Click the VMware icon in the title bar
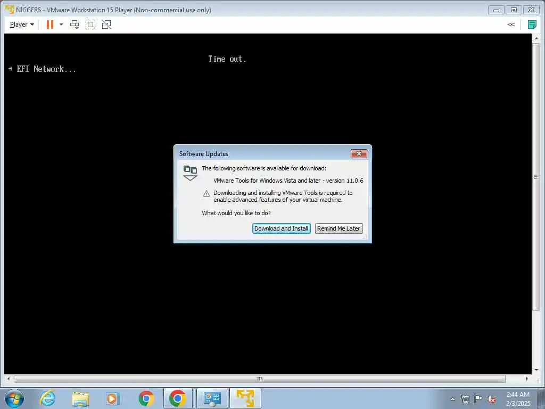This screenshot has width=545, height=409. (10, 10)
